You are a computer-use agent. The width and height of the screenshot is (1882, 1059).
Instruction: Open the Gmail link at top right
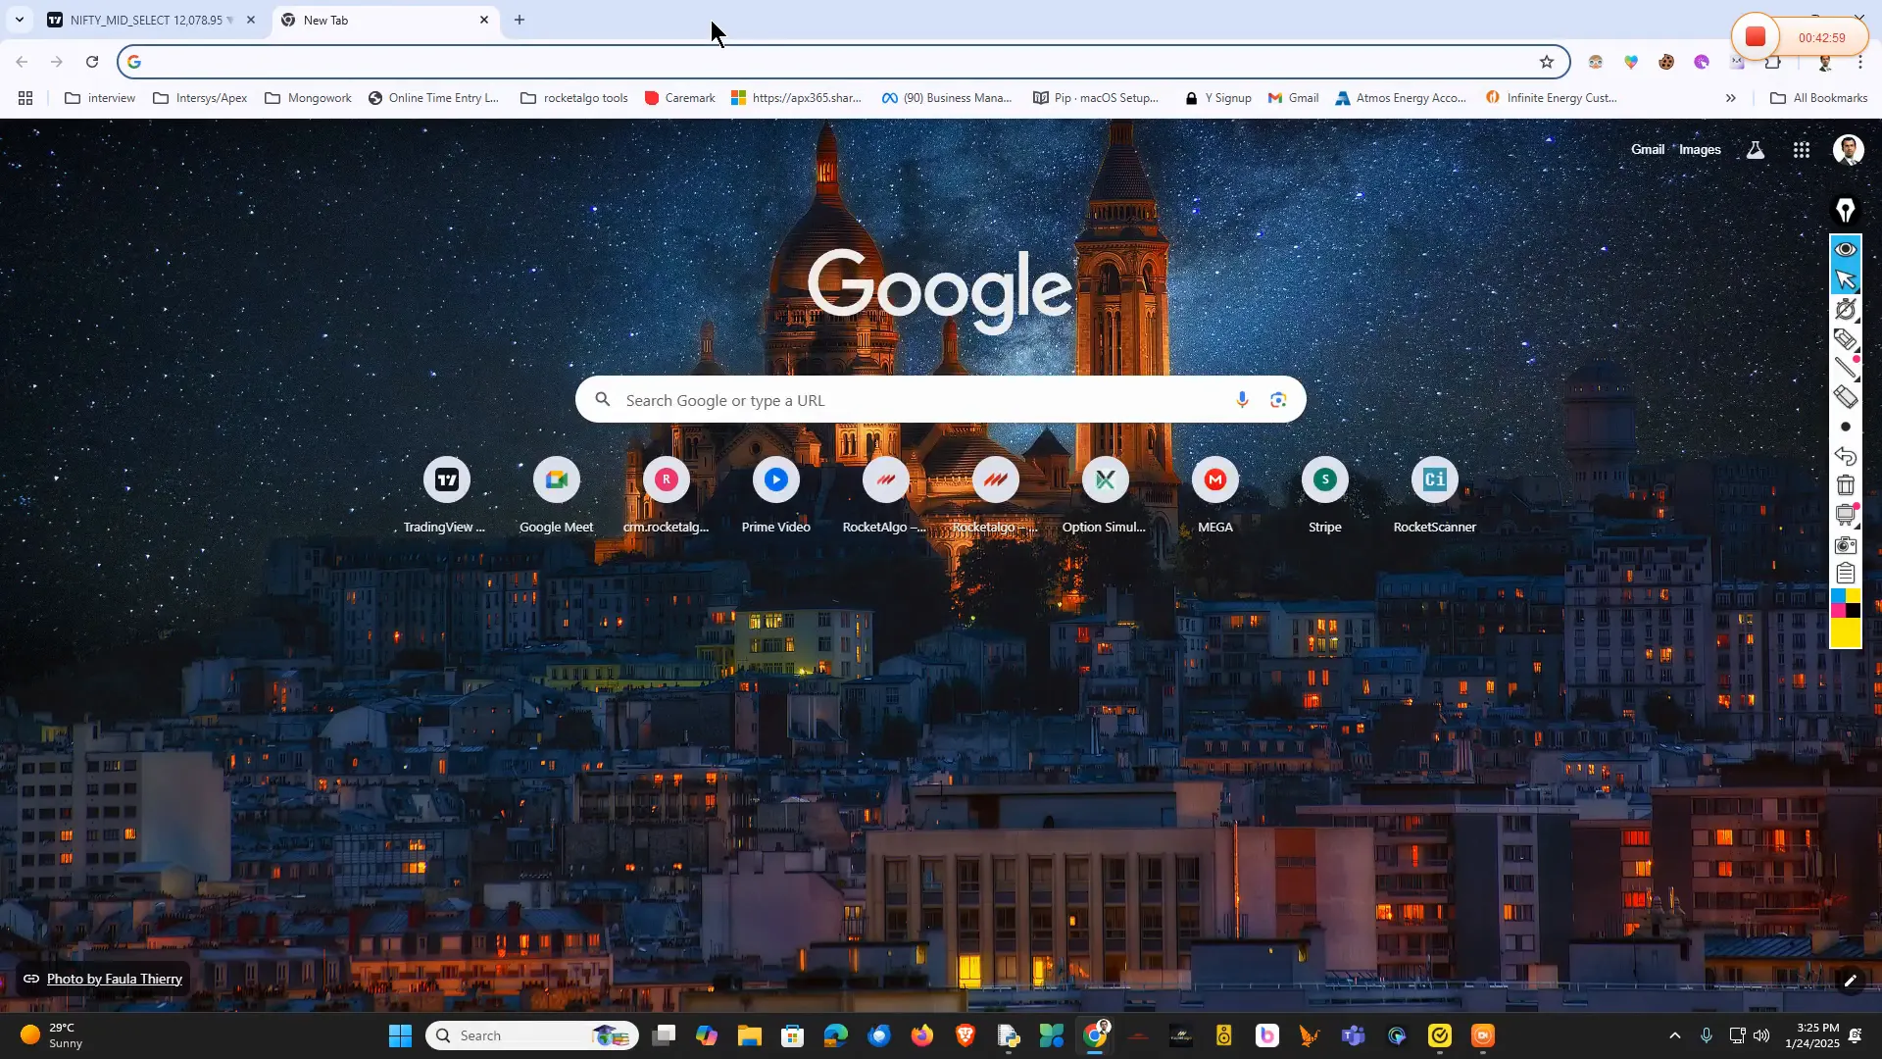tap(1647, 150)
